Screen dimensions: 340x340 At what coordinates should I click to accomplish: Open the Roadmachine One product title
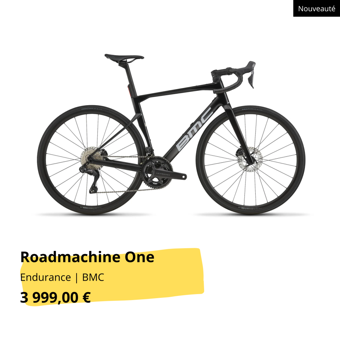(x=87, y=257)
